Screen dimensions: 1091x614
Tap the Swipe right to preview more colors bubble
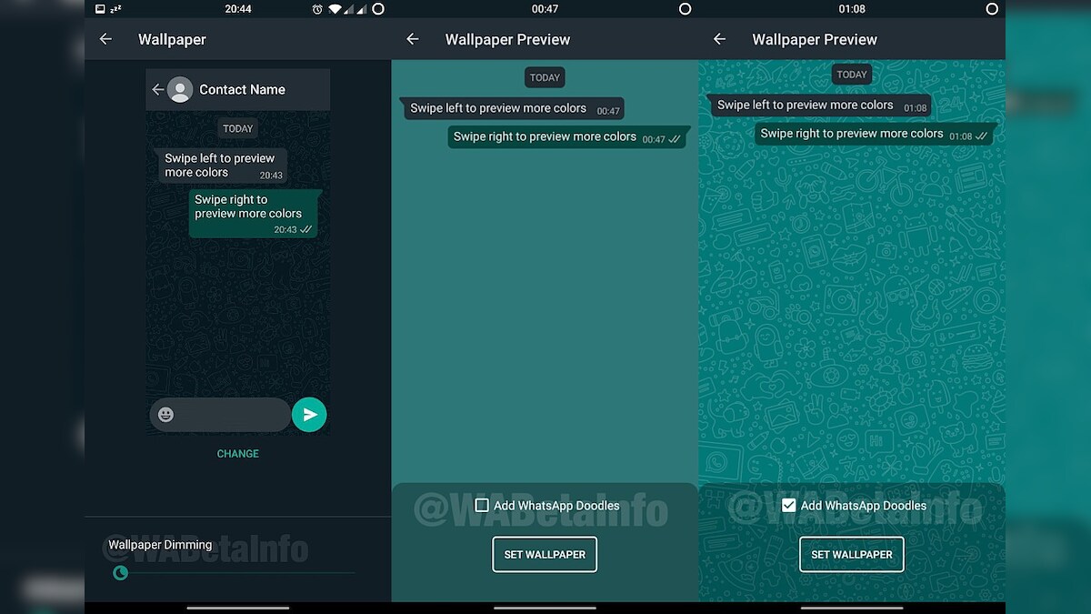[254, 213]
